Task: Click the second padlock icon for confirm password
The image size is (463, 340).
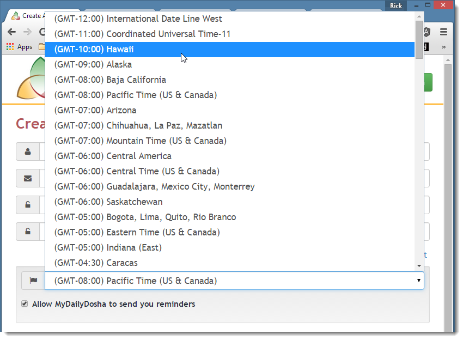Action: click(29, 232)
